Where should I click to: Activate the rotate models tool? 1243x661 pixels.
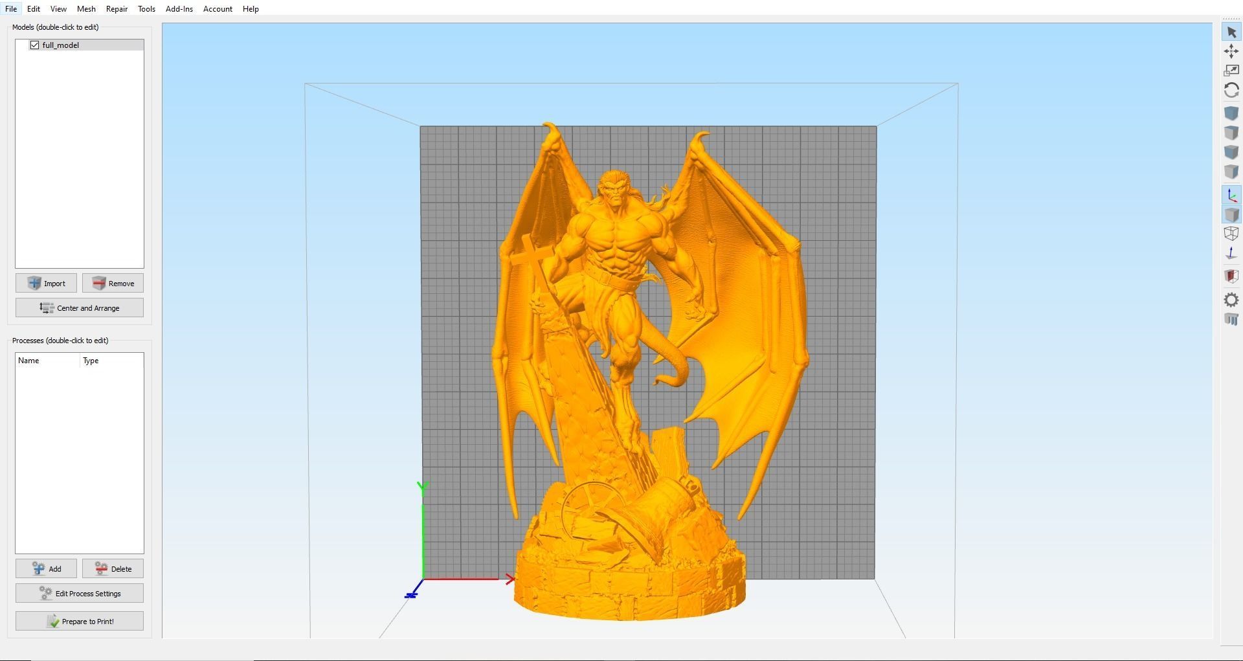[1231, 90]
